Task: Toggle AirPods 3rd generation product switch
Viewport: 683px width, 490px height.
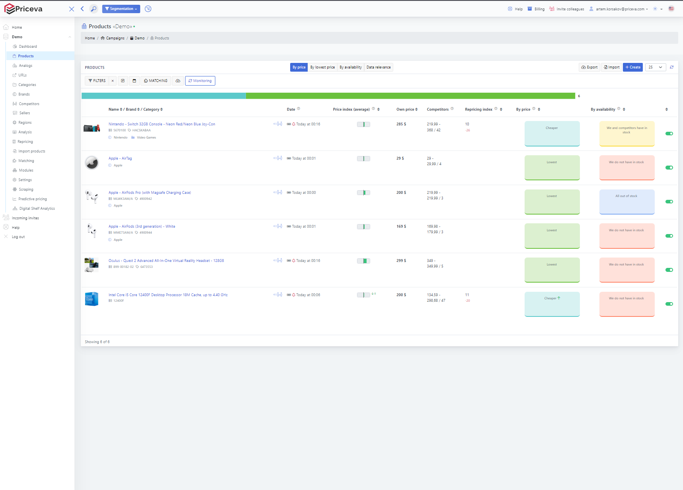Action: 669,236
